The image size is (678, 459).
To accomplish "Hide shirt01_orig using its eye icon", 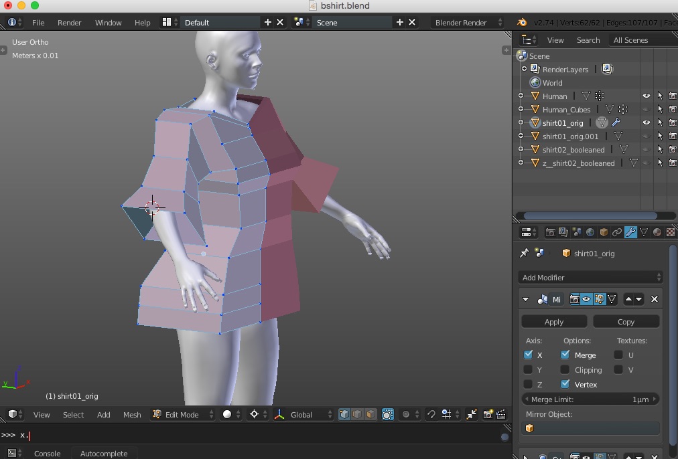I will pyautogui.click(x=646, y=122).
